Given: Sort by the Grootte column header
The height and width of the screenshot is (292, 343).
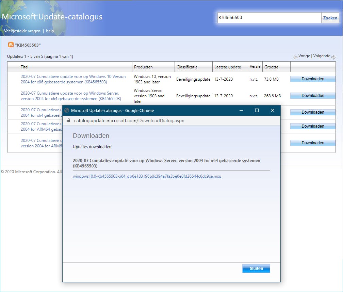Looking at the screenshot, I should click(271, 67).
